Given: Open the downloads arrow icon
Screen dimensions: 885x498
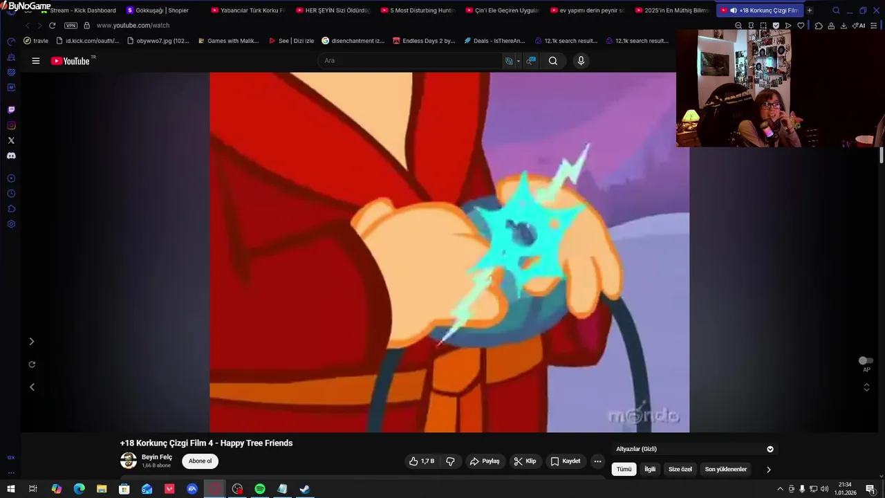Looking at the screenshot, I should [843, 26].
